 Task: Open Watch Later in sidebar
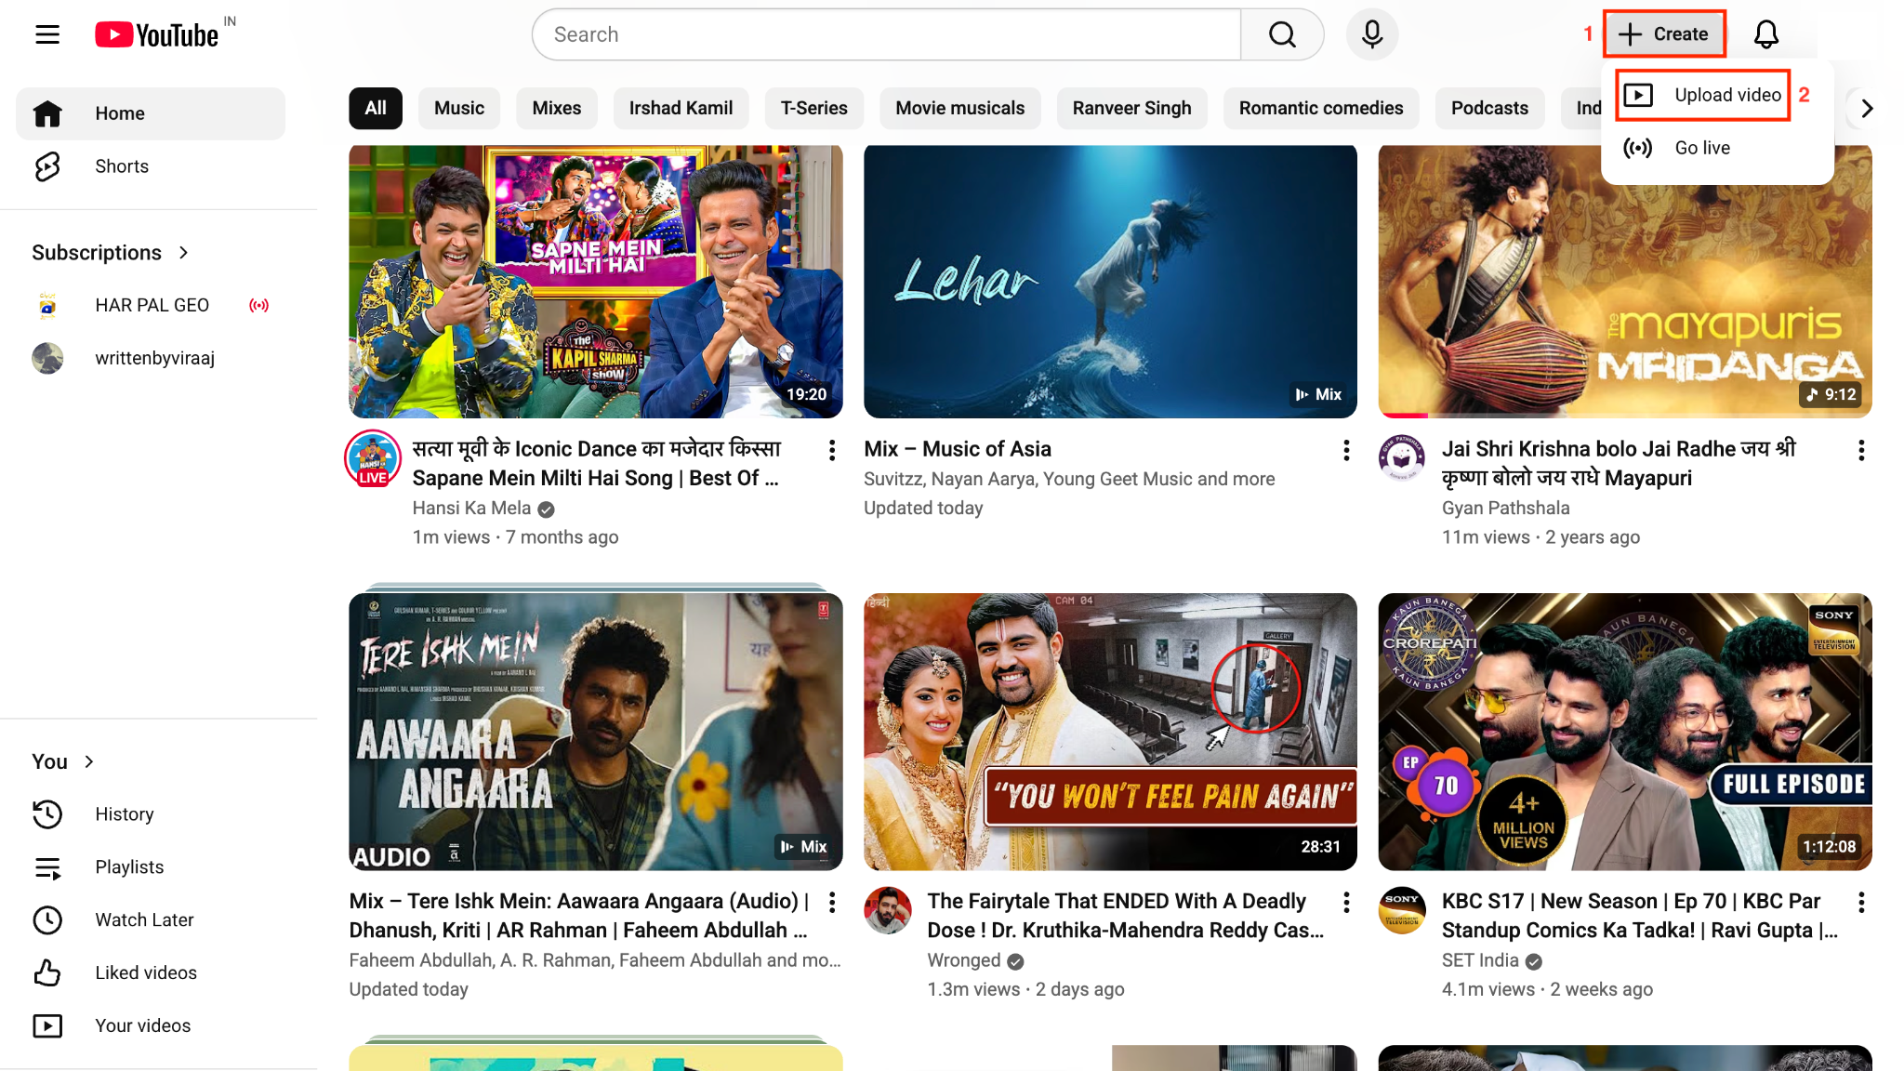tap(144, 919)
